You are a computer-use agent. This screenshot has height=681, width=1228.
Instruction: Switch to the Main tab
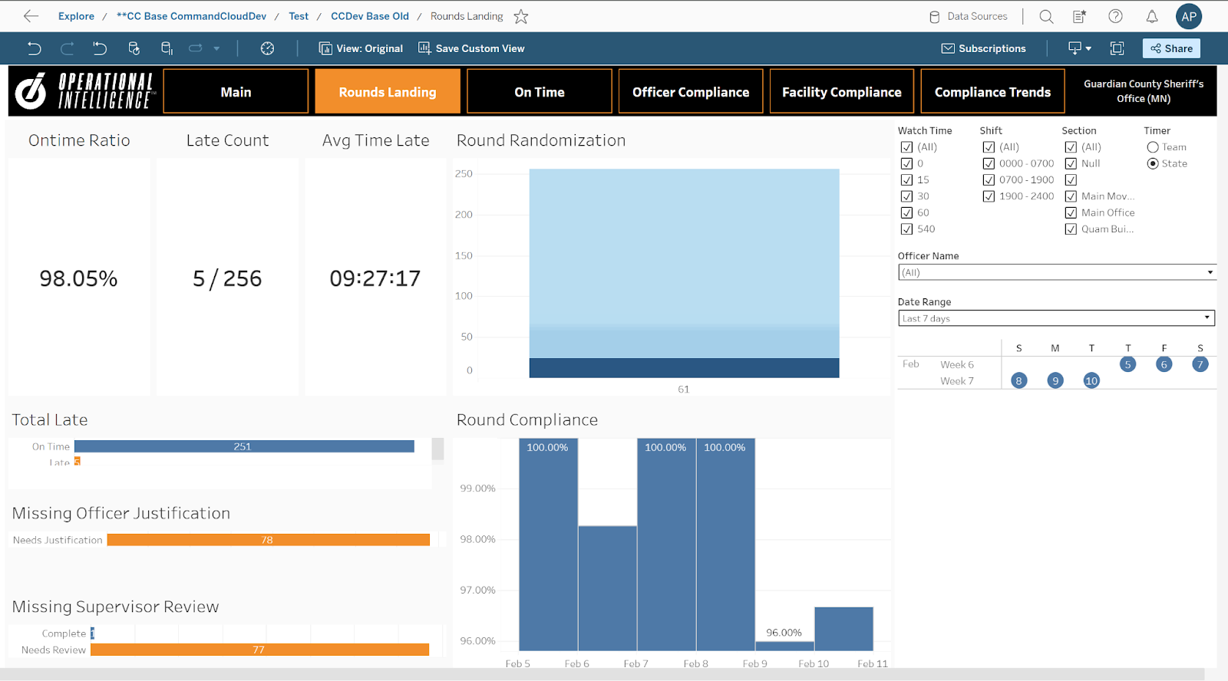[x=236, y=91]
